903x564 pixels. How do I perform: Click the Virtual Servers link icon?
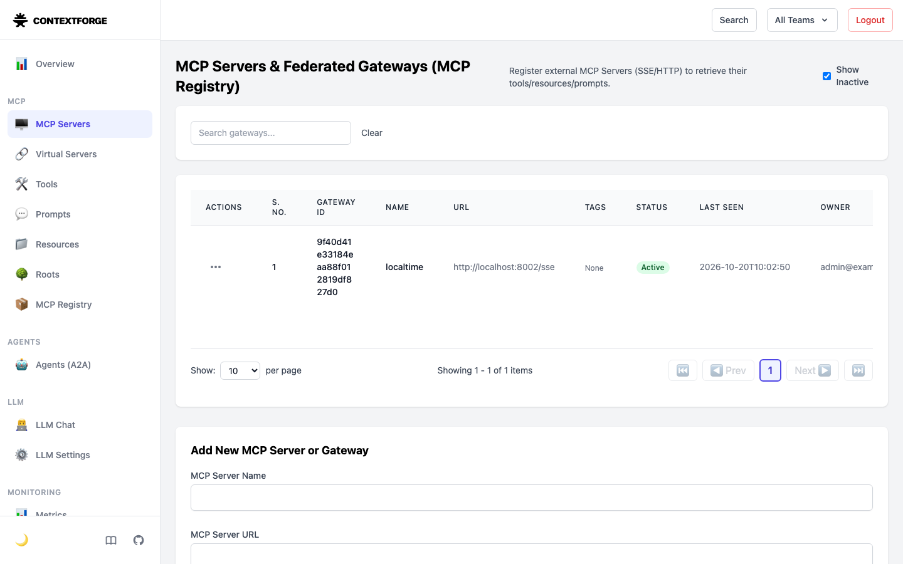22,154
